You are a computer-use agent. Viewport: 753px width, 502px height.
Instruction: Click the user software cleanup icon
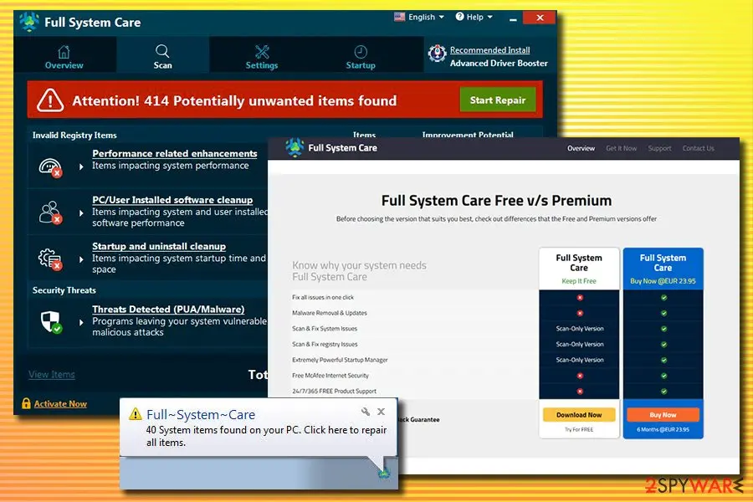[50, 213]
